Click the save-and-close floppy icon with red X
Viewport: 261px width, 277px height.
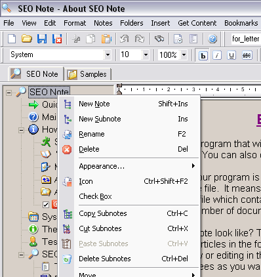[x=57, y=39]
